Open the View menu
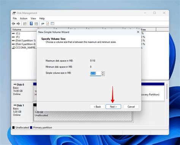The height and width of the screenshot is (145, 180). coord(33,19)
